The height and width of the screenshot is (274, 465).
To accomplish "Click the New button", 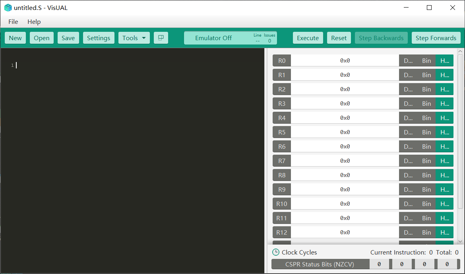I will coord(15,38).
